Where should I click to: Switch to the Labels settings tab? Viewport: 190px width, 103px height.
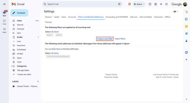(56, 17)
